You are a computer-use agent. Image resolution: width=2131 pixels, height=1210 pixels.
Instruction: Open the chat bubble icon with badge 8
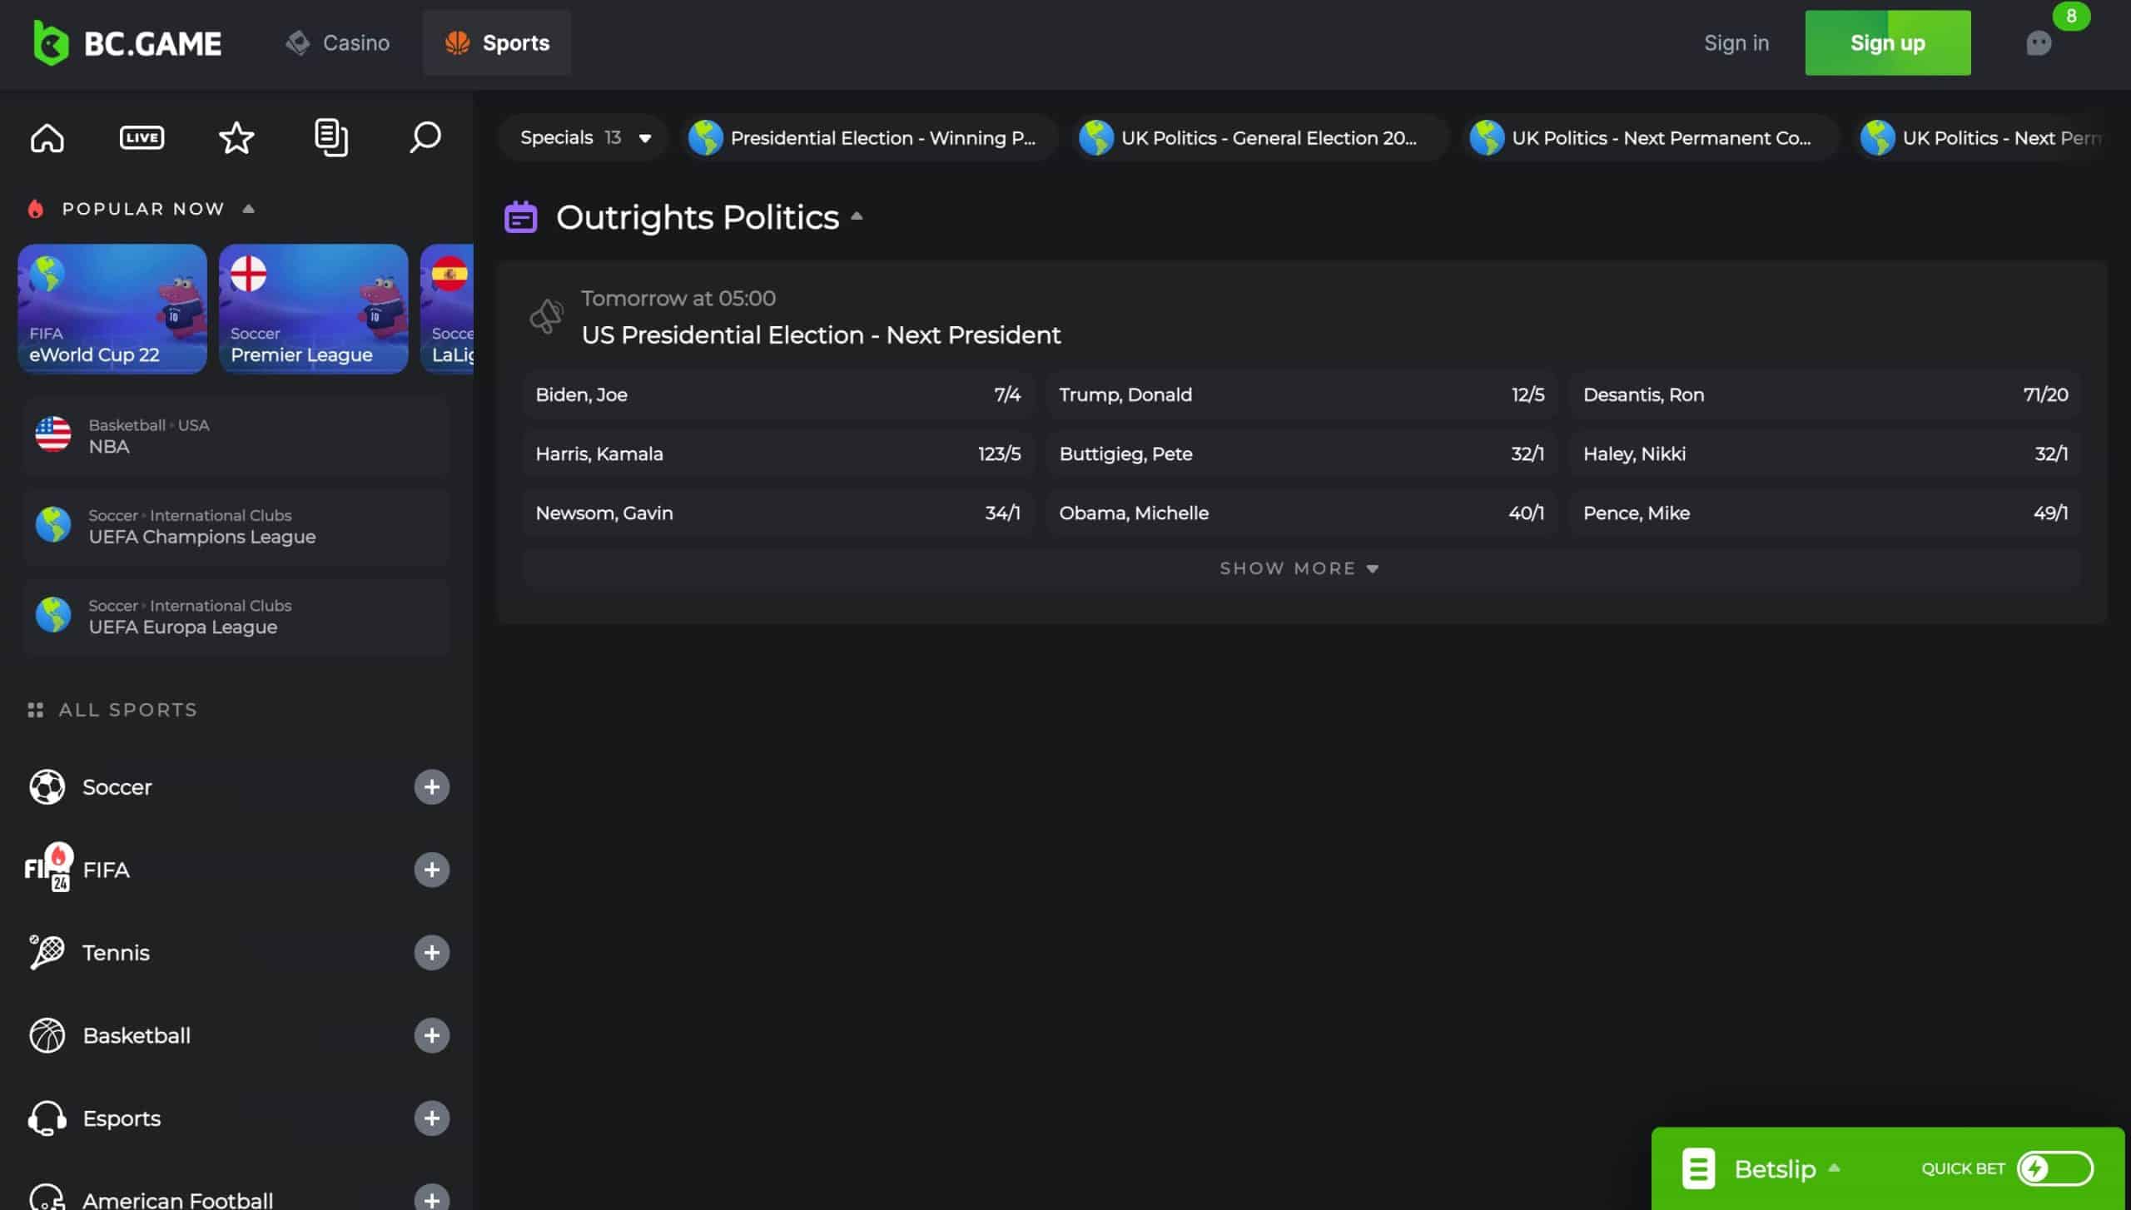pos(2039,42)
